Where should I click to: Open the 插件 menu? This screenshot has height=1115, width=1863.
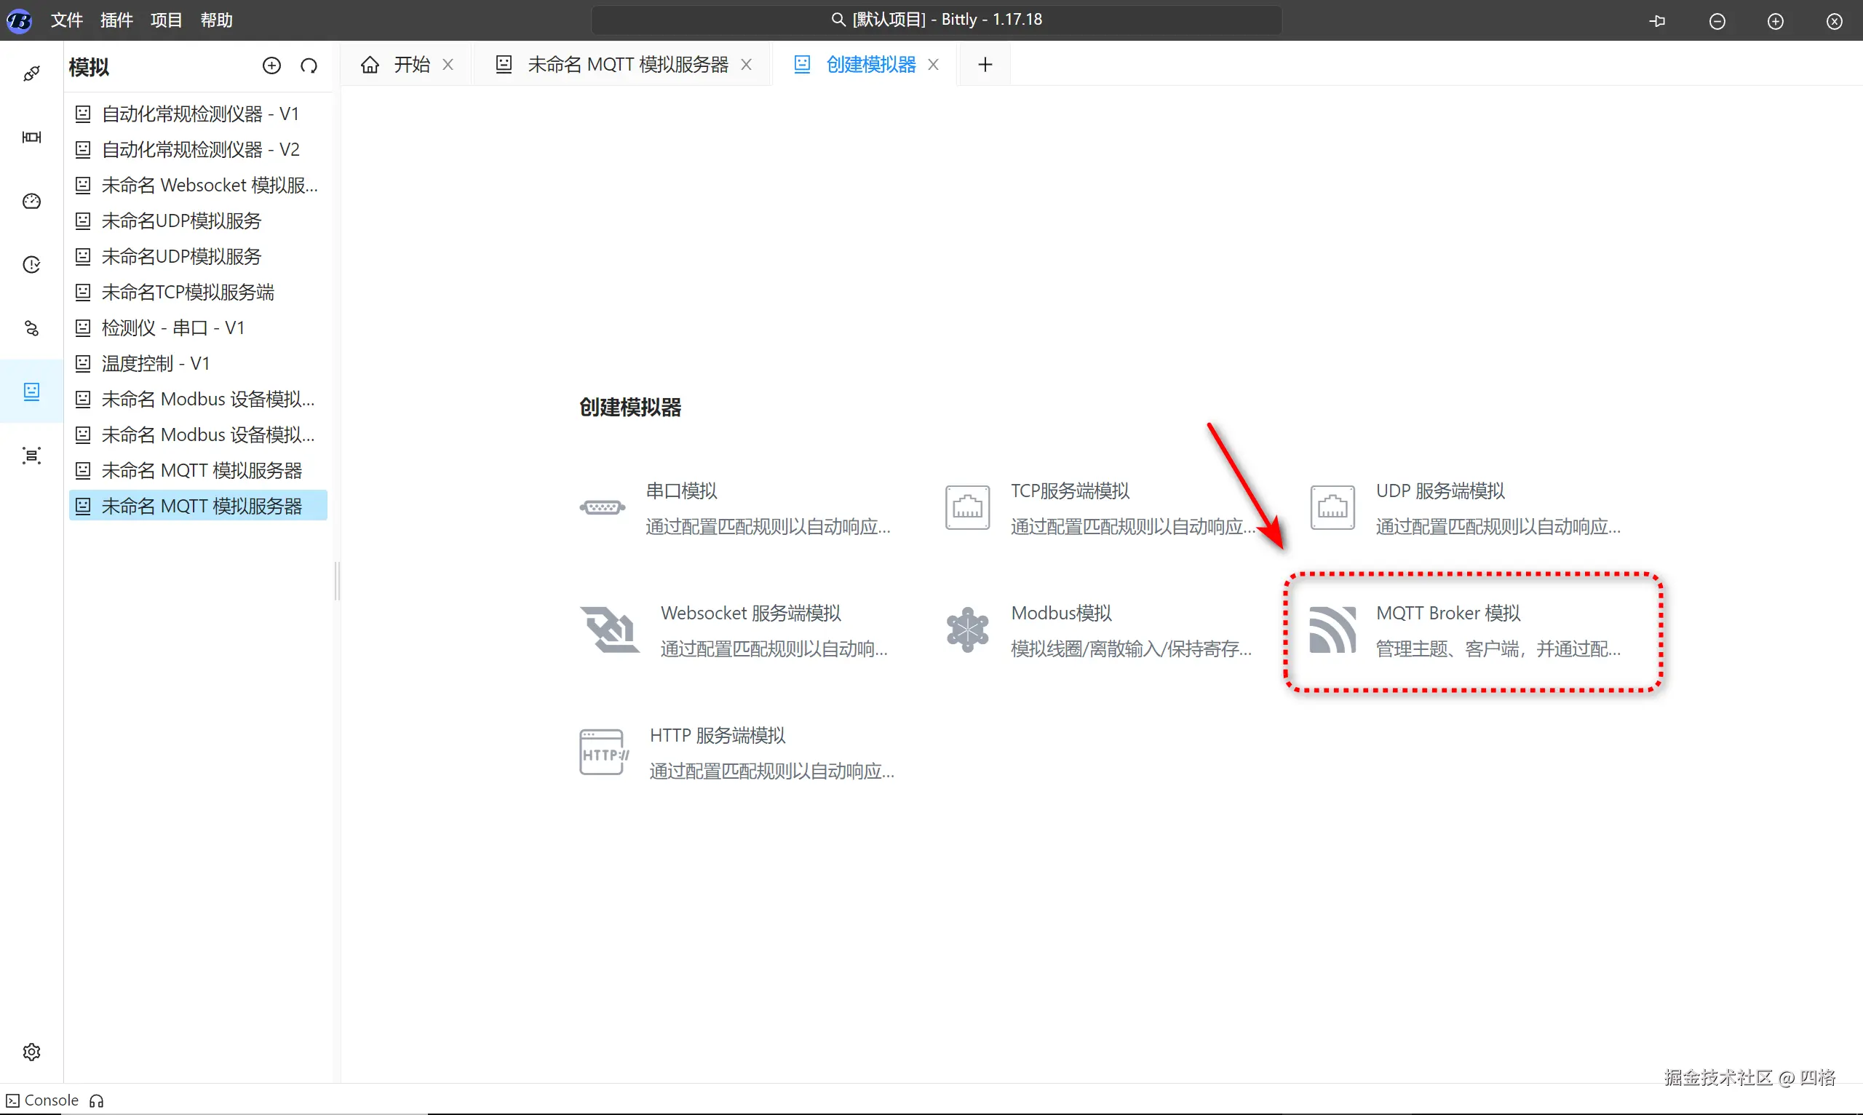coord(116,20)
